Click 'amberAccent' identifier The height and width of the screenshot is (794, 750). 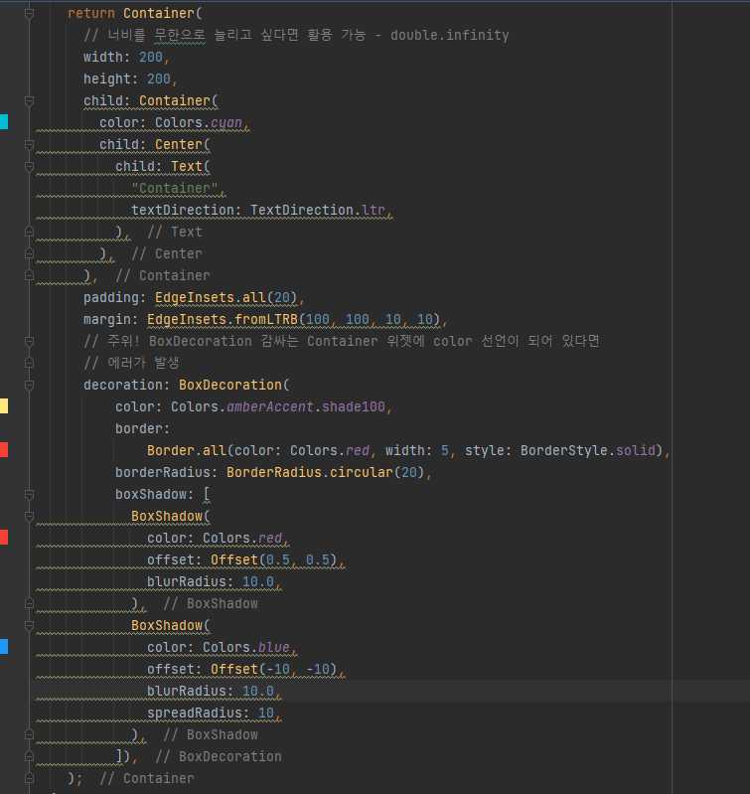[x=270, y=406]
